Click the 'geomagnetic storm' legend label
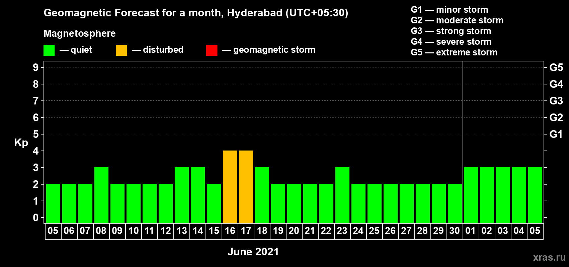Image resolution: width=569 pixels, height=267 pixels. (274, 50)
